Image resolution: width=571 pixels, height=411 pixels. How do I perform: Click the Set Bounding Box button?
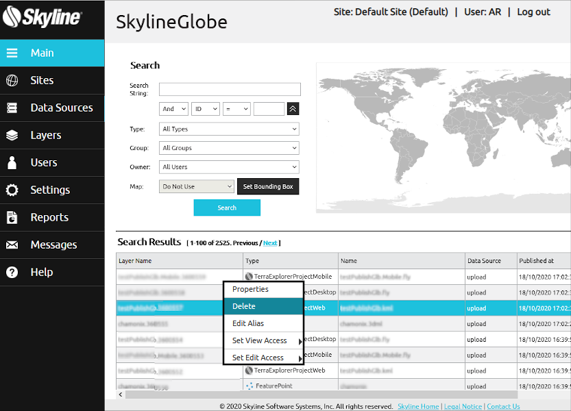(268, 186)
